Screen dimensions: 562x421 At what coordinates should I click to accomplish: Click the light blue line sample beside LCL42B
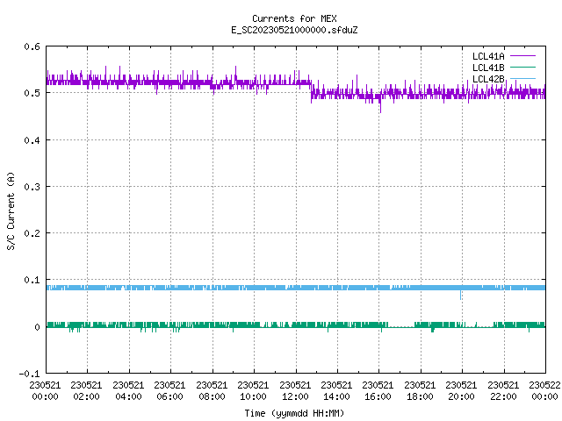point(522,79)
